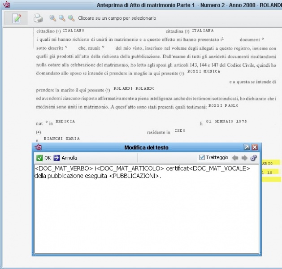Select the ROSSI PAOLO witness field
Screen dimensions: 282x269
223,105
